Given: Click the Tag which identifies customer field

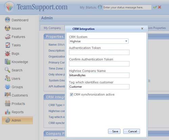Looking at the screenshot, I should pos(99,87).
